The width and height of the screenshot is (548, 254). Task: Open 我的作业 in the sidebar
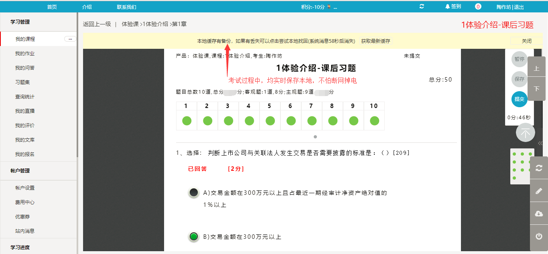tap(25, 54)
